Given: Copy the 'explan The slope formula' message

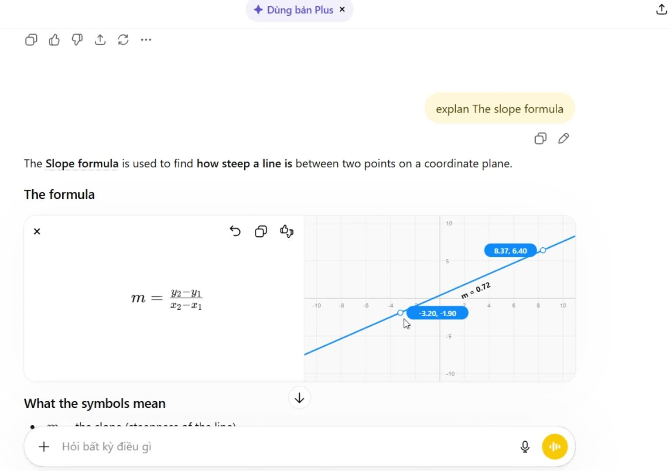Looking at the screenshot, I should point(540,139).
